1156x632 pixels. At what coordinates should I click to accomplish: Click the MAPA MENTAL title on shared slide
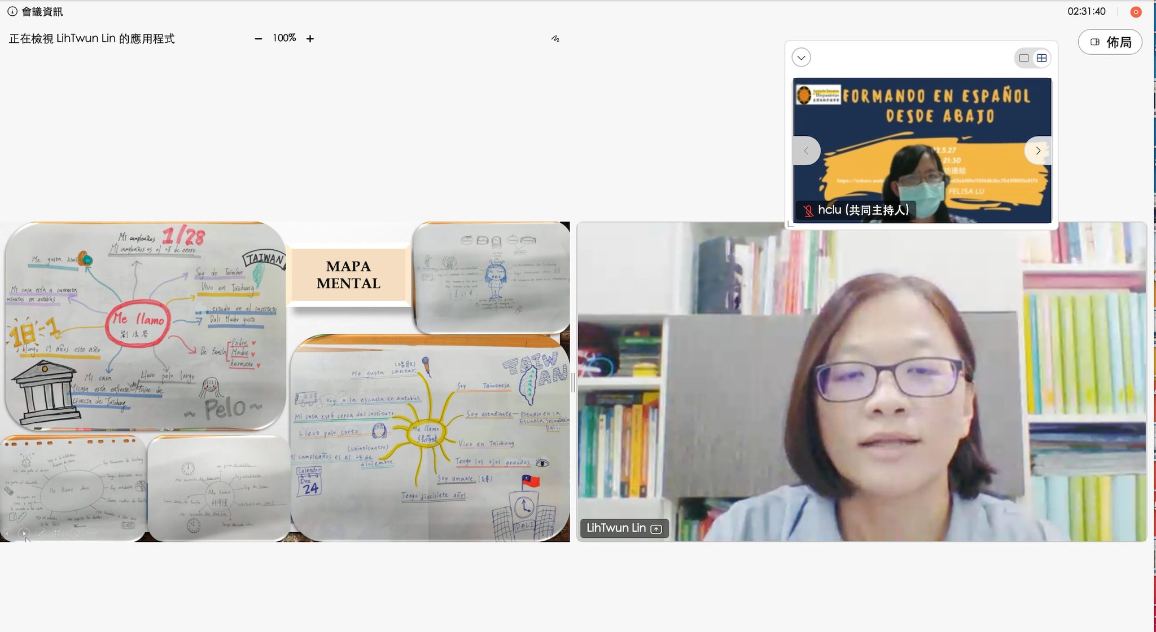pyautogui.click(x=348, y=275)
